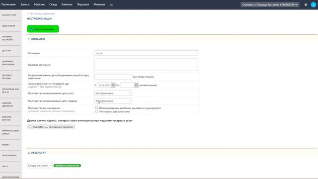Toggle campaign templates summing checkbox
318x179 pixels.
click(x=96, y=108)
